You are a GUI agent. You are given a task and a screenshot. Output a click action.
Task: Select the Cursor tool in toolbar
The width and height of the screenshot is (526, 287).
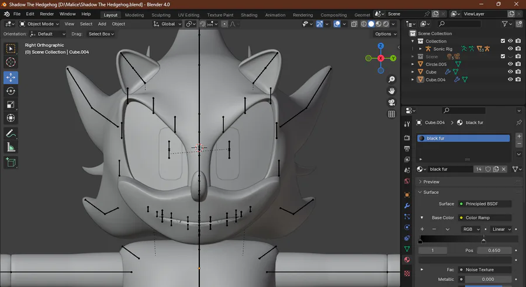[11, 62]
